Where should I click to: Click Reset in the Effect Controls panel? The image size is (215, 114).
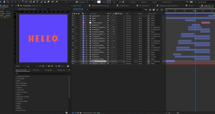[x=8, y=11]
